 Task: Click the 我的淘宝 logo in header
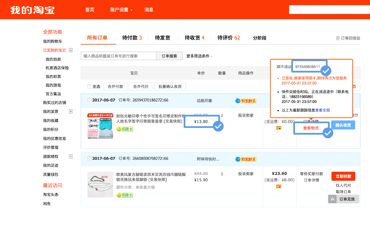pyautogui.click(x=32, y=10)
